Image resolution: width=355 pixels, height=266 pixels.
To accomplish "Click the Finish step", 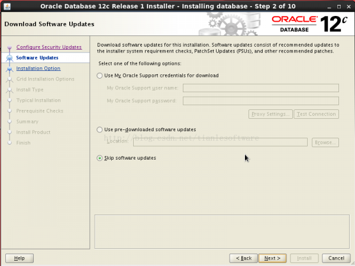I will tap(23, 142).
